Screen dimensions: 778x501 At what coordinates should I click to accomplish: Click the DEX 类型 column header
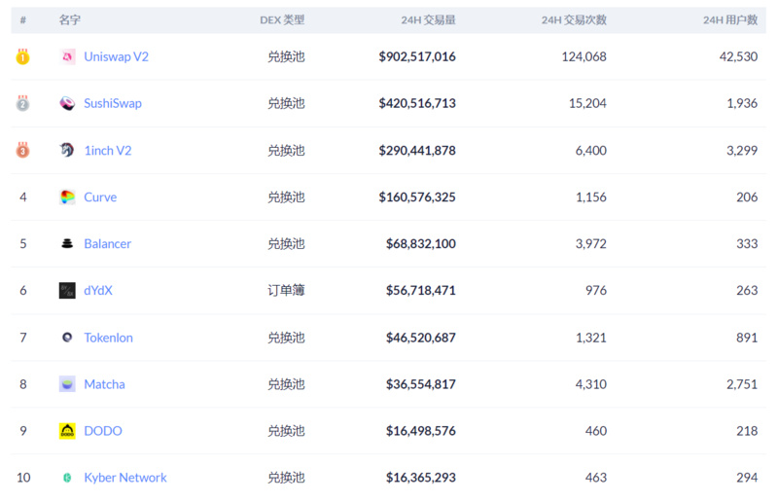tap(282, 19)
